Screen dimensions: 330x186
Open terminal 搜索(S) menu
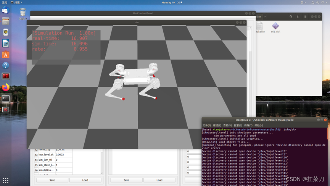point(238,125)
